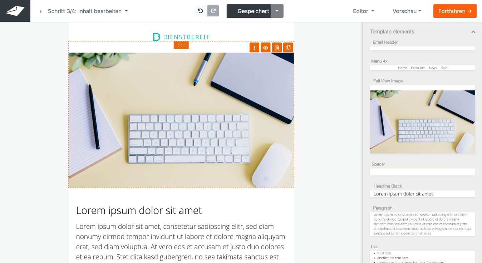Select the Menu 4x template element
This screenshot has height=263, width=482.
[x=422, y=68]
